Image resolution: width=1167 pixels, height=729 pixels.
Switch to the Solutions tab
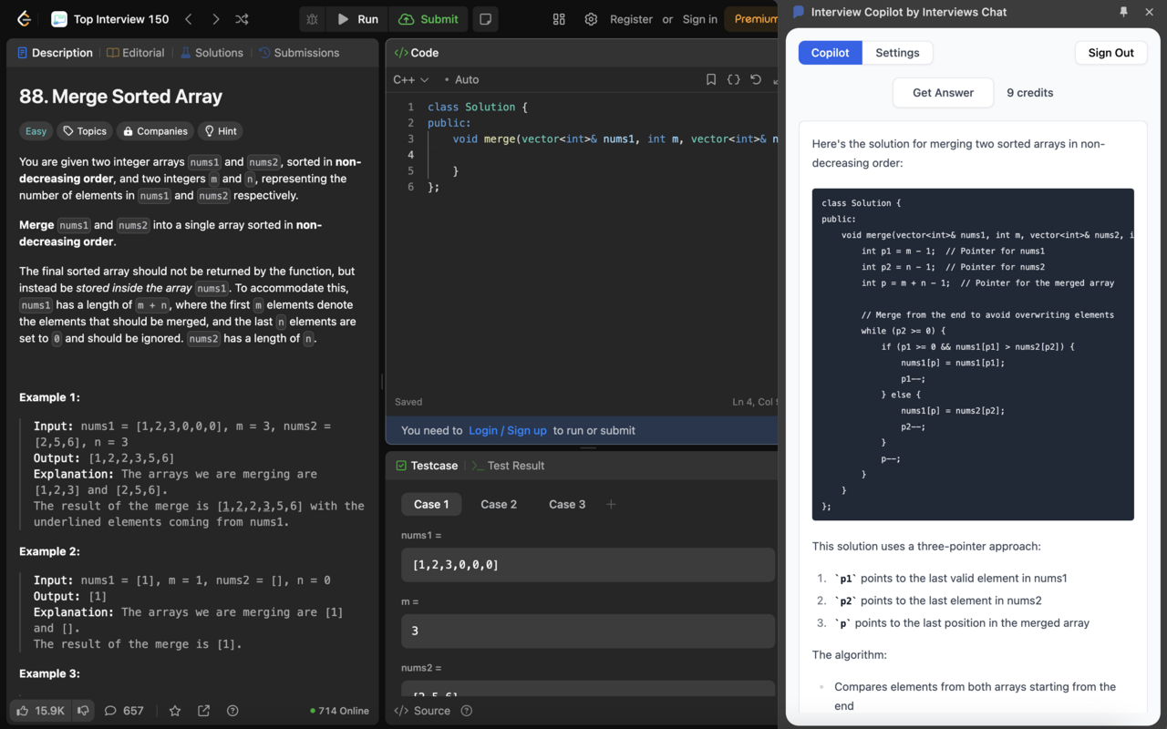pos(212,53)
